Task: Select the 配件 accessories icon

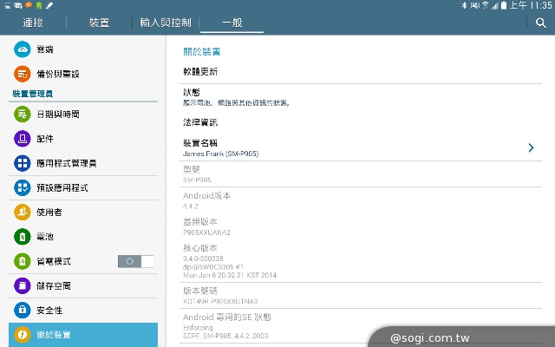Action: click(23, 138)
